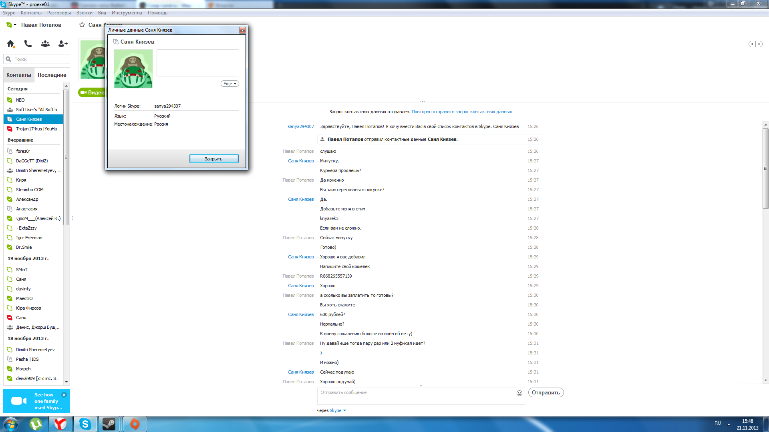Click the status icon of vjBoM (Алексей К.)
This screenshot has width=769, height=432.
pyautogui.click(x=10, y=218)
